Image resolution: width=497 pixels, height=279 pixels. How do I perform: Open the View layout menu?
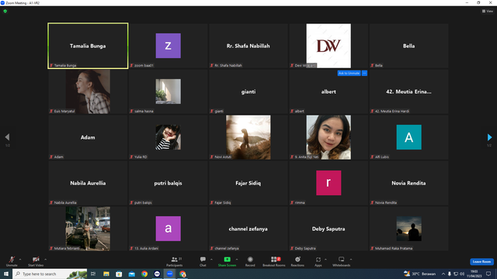(x=488, y=11)
